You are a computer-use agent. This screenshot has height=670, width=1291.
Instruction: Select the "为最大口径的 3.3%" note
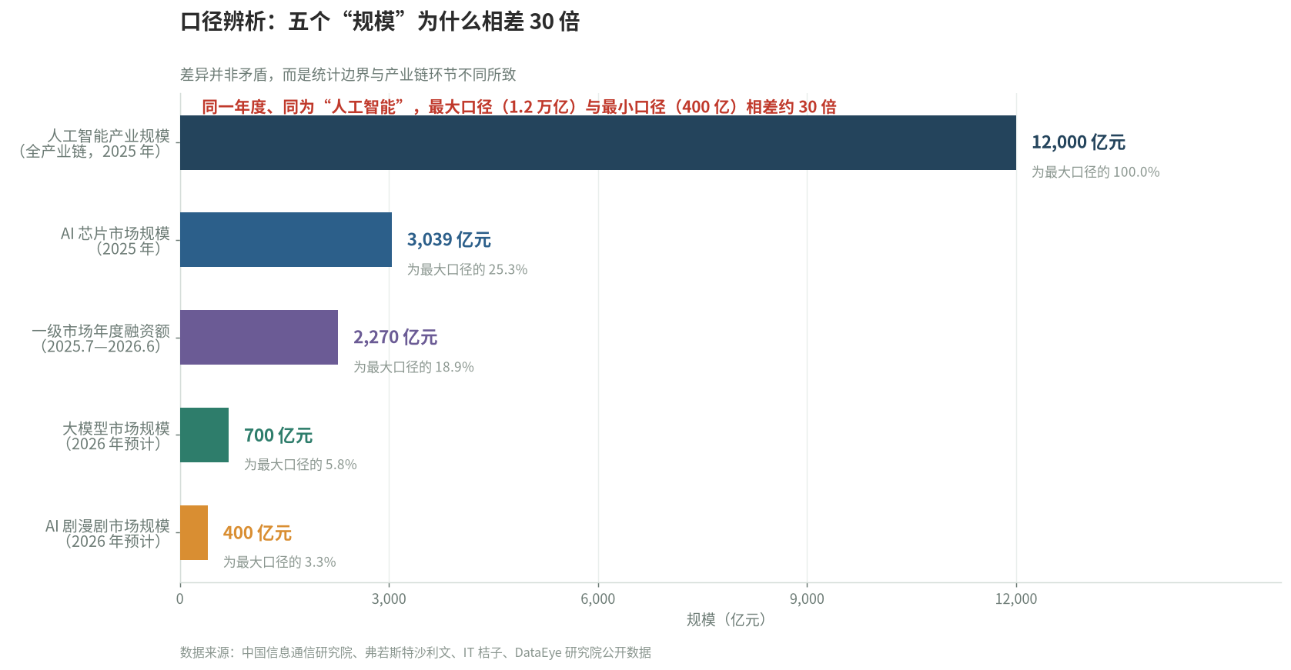[279, 563]
